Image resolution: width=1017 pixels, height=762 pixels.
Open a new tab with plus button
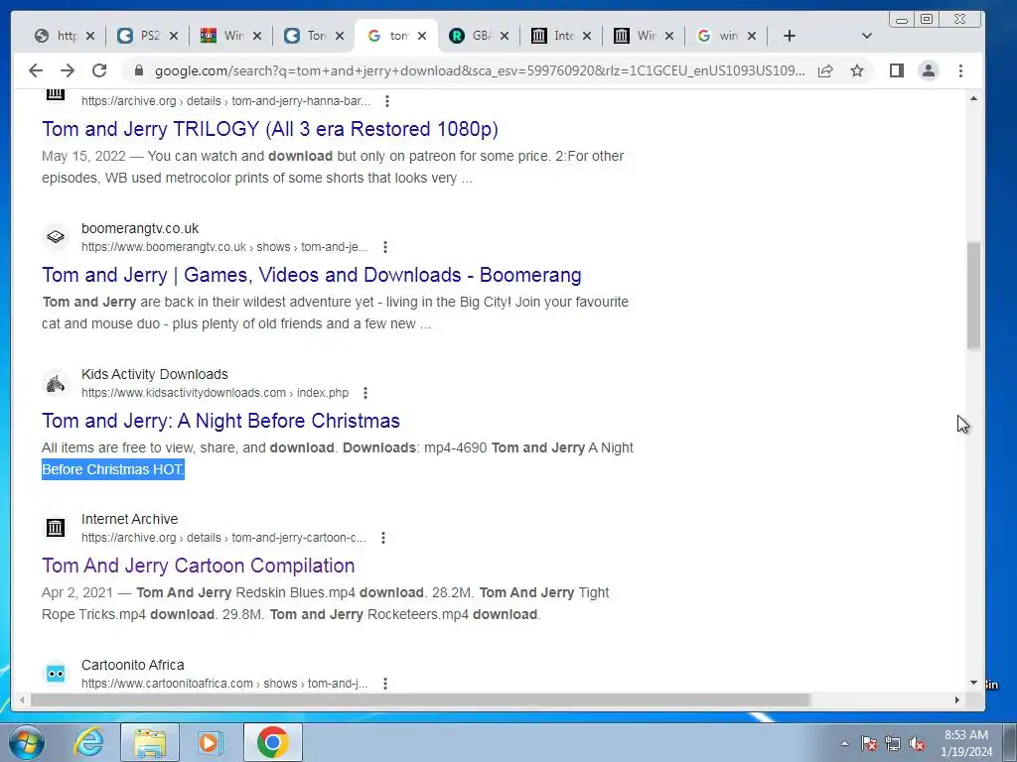[790, 36]
